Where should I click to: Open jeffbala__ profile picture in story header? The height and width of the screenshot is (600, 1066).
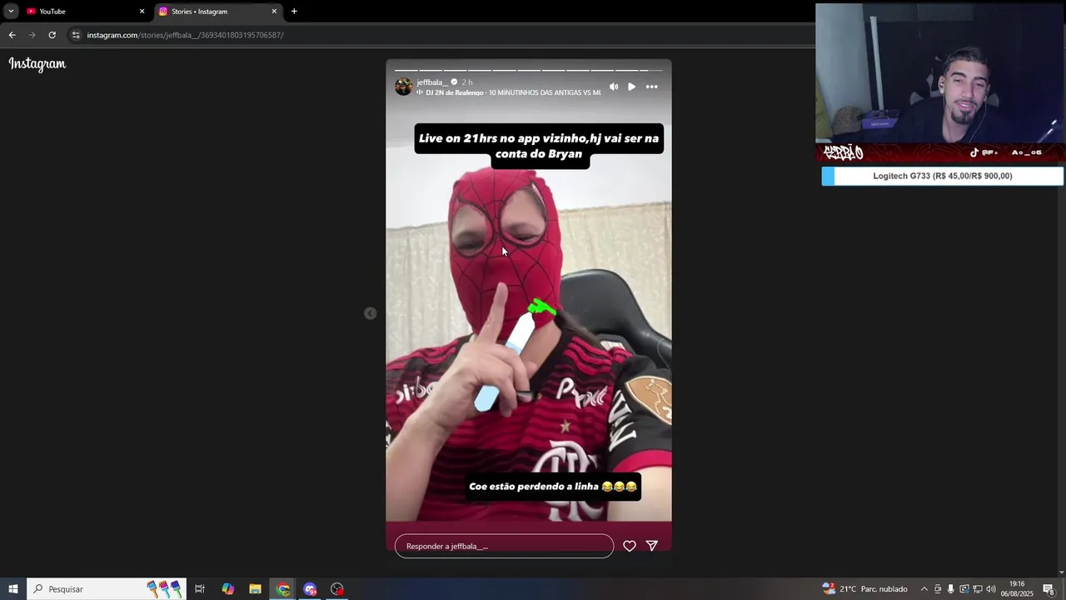point(404,87)
